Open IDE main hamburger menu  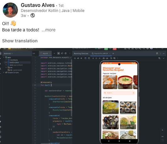click(5, 49)
